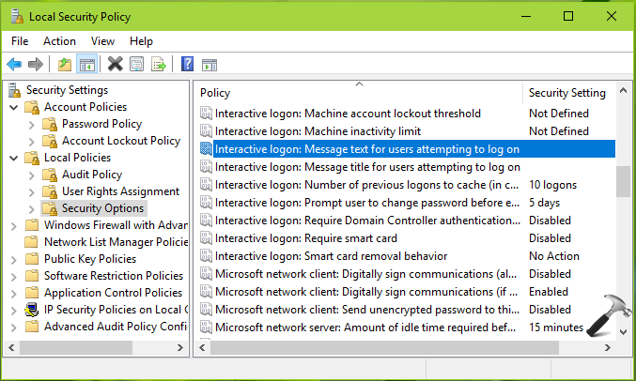This screenshot has width=636, height=381.
Task: Select Advanced Audit Policy Configuration node
Action: pyautogui.click(x=116, y=327)
